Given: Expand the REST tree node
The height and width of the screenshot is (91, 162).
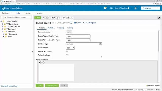Looking at the screenshot, I should [x=3, y=37].
